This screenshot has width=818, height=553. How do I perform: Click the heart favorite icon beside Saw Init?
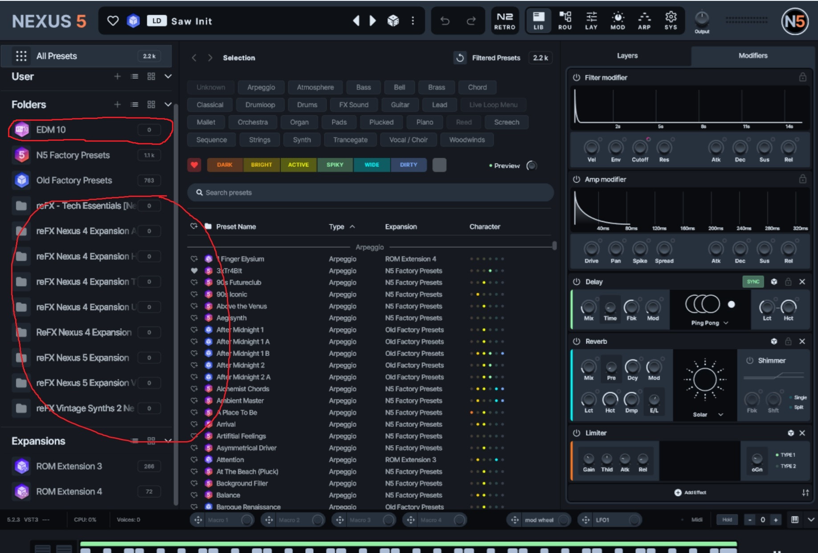coord(113,21)
